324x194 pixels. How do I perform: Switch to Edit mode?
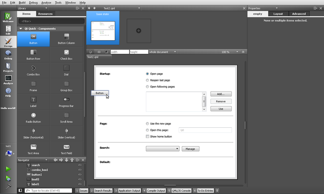[8, 30]
